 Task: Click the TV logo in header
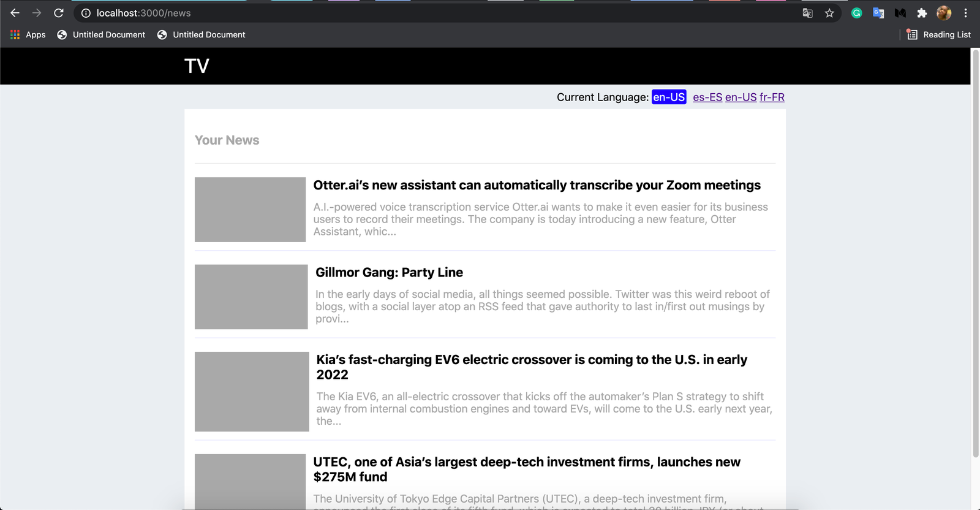pos(197,66)
